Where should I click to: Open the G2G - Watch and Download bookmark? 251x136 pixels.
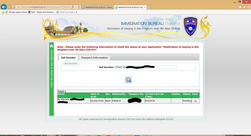[41, 12]
